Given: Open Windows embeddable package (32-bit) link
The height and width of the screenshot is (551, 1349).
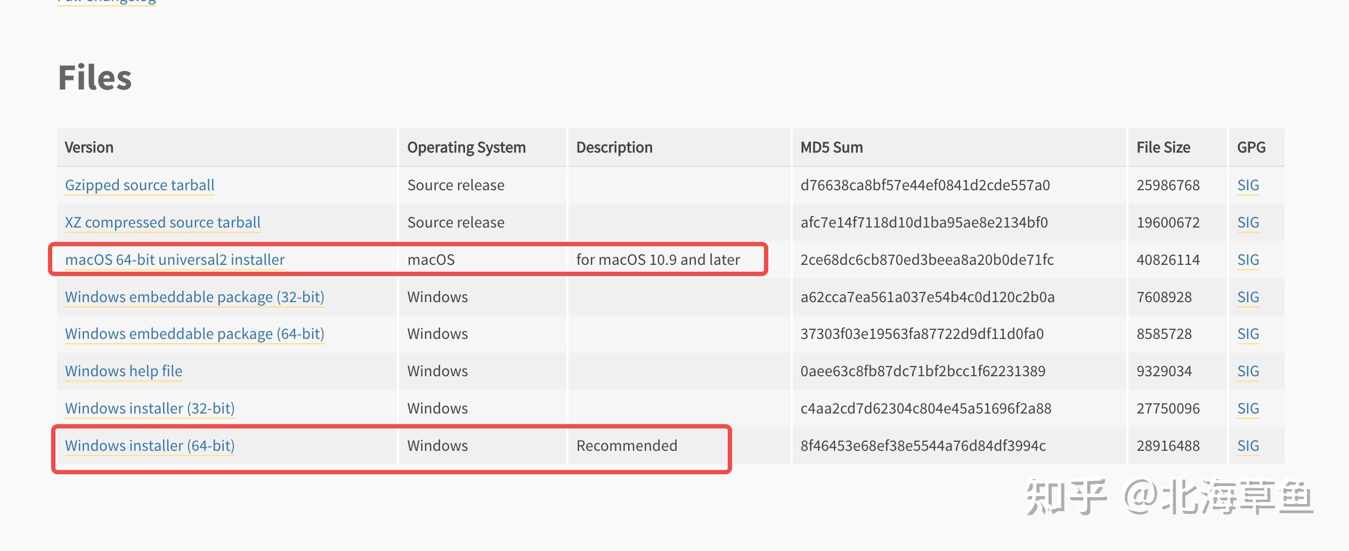Looking at the screenshot, I should [x=194, y=297].
